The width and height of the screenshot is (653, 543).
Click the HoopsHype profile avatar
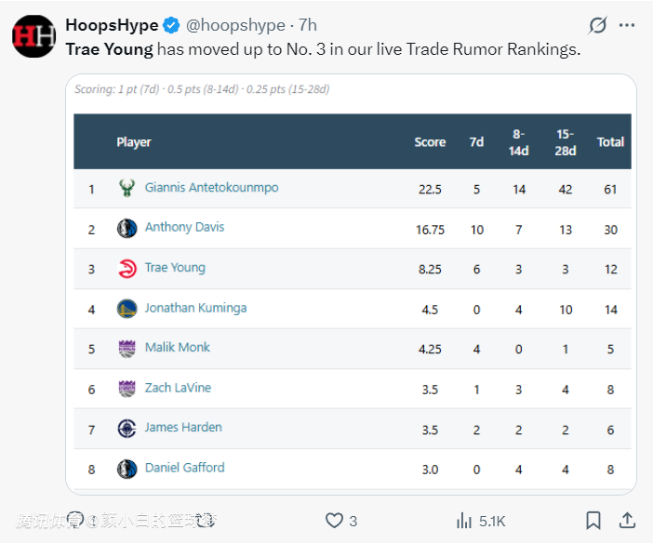[34, 36]
